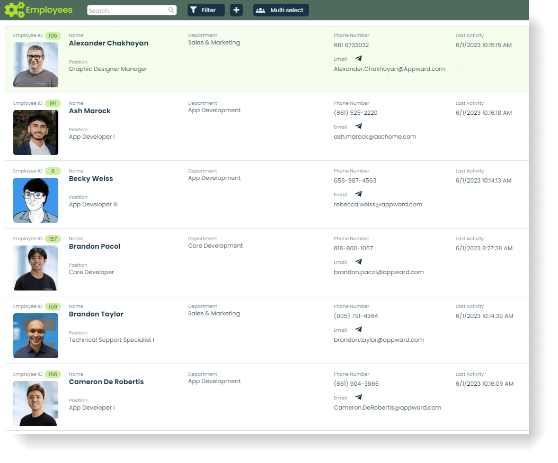Click the send icon next to Ash Marock's email
Image resolution: width=558 pixels, height=463 pixels.
pos(358,126)
